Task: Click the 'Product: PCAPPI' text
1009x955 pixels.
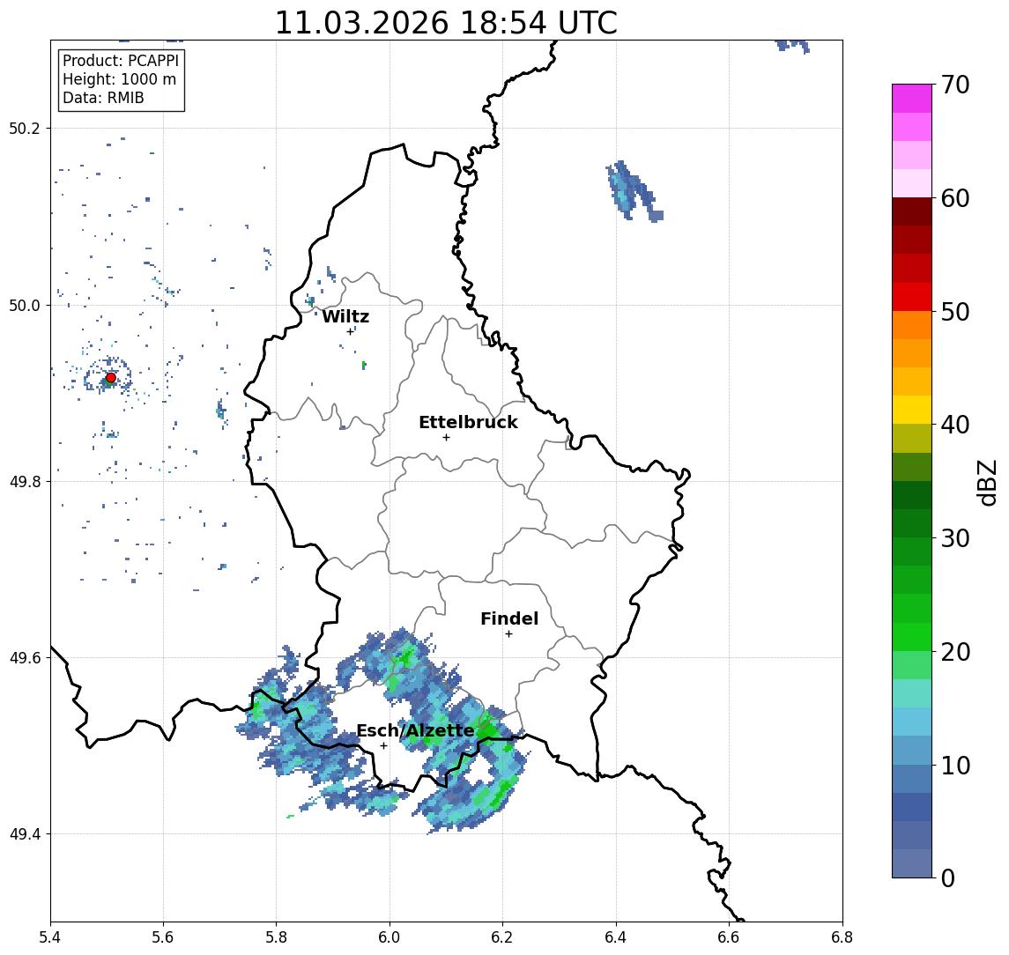Action: (121, 61)
